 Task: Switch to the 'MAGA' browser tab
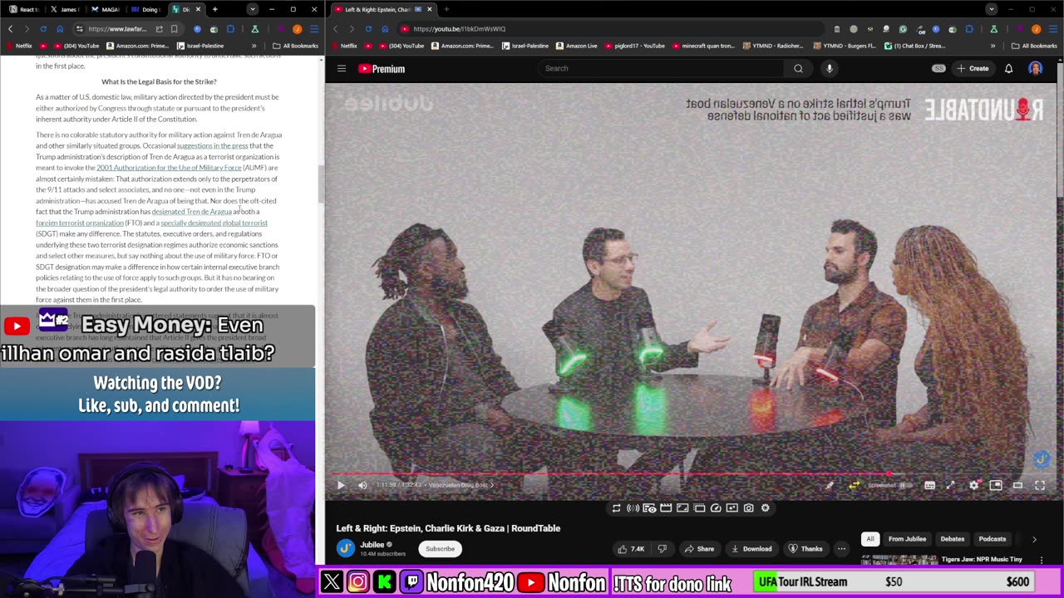click(105, 9)
